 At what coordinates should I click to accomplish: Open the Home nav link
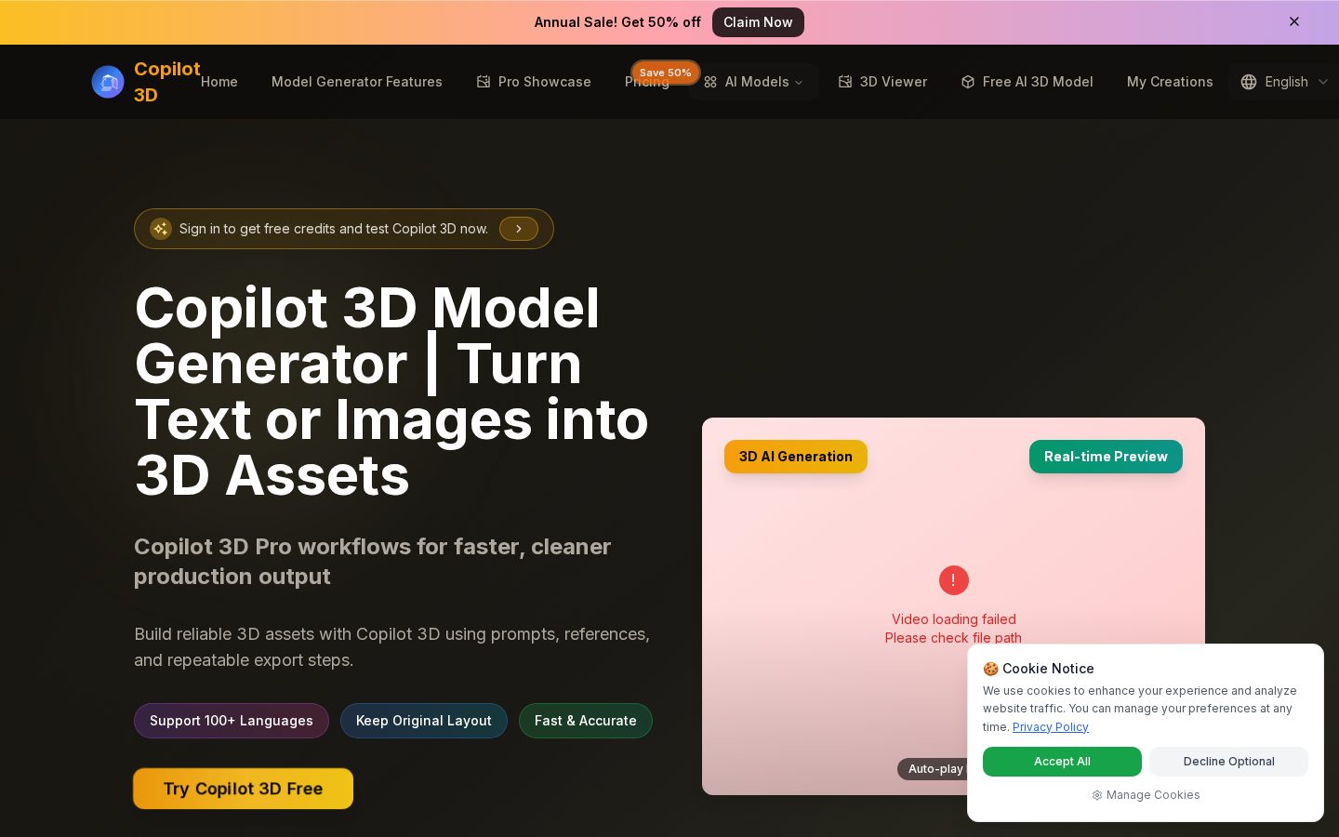pos(219,82)
